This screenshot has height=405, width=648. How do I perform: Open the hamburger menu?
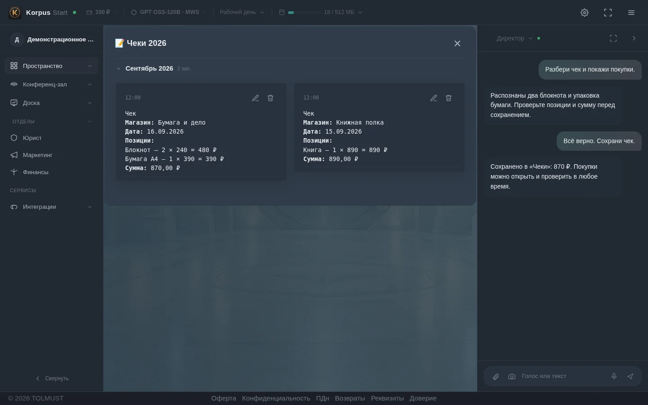pyautogui.click(x=631, y=13)
